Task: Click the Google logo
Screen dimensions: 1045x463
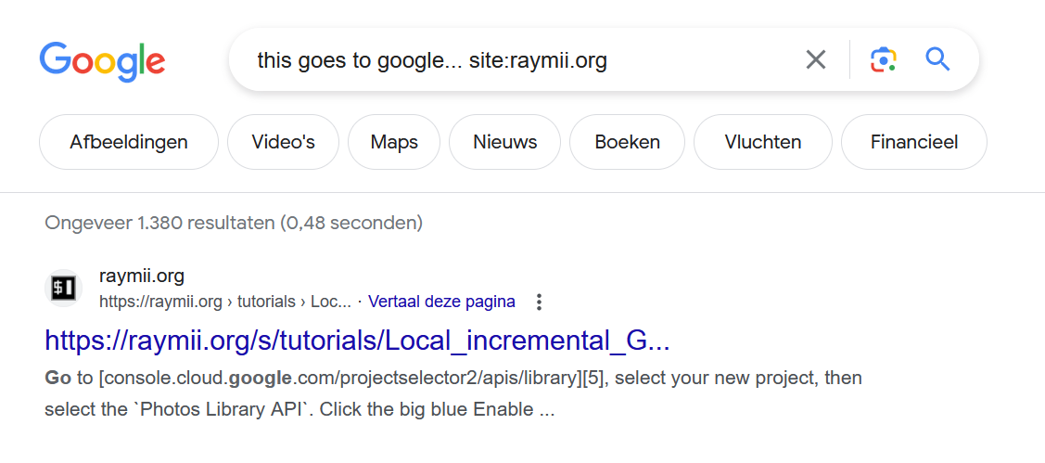Action: tap(102, 63)
